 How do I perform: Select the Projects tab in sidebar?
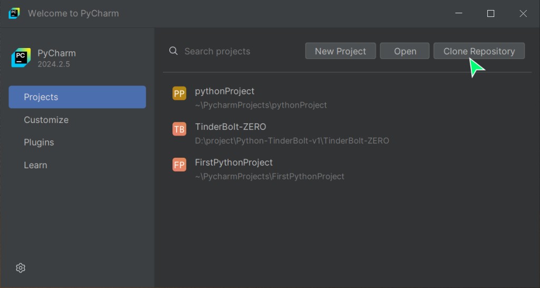pos(77,97)
